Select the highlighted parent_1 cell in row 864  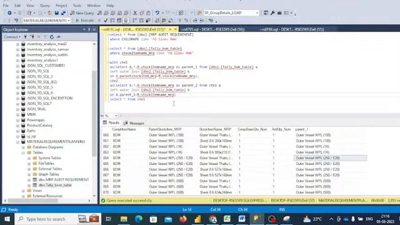point(331,158)
